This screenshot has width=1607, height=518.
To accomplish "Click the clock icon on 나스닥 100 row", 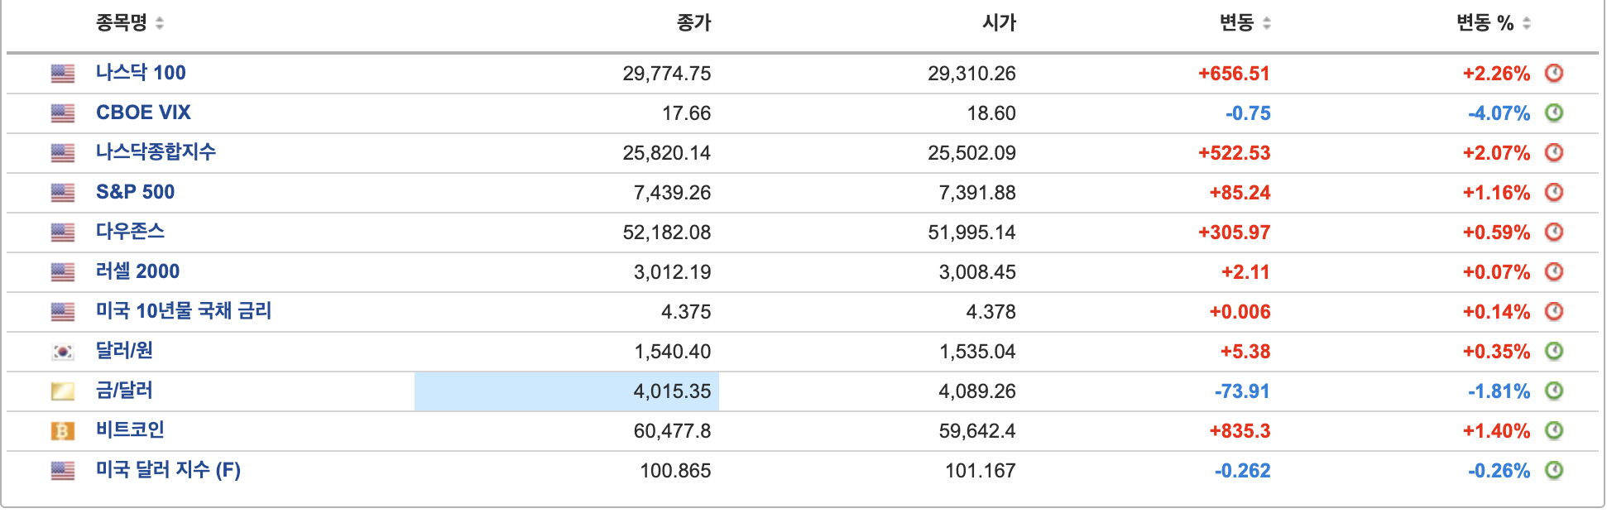I will [x=1554, y=73].
